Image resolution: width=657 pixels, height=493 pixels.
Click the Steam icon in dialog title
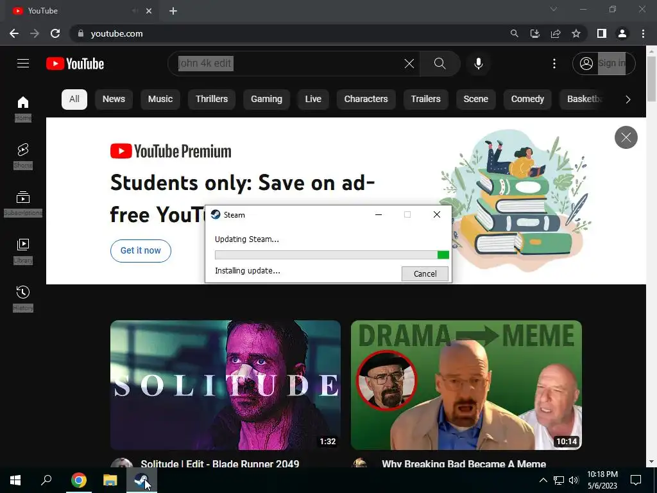[216, 214]
